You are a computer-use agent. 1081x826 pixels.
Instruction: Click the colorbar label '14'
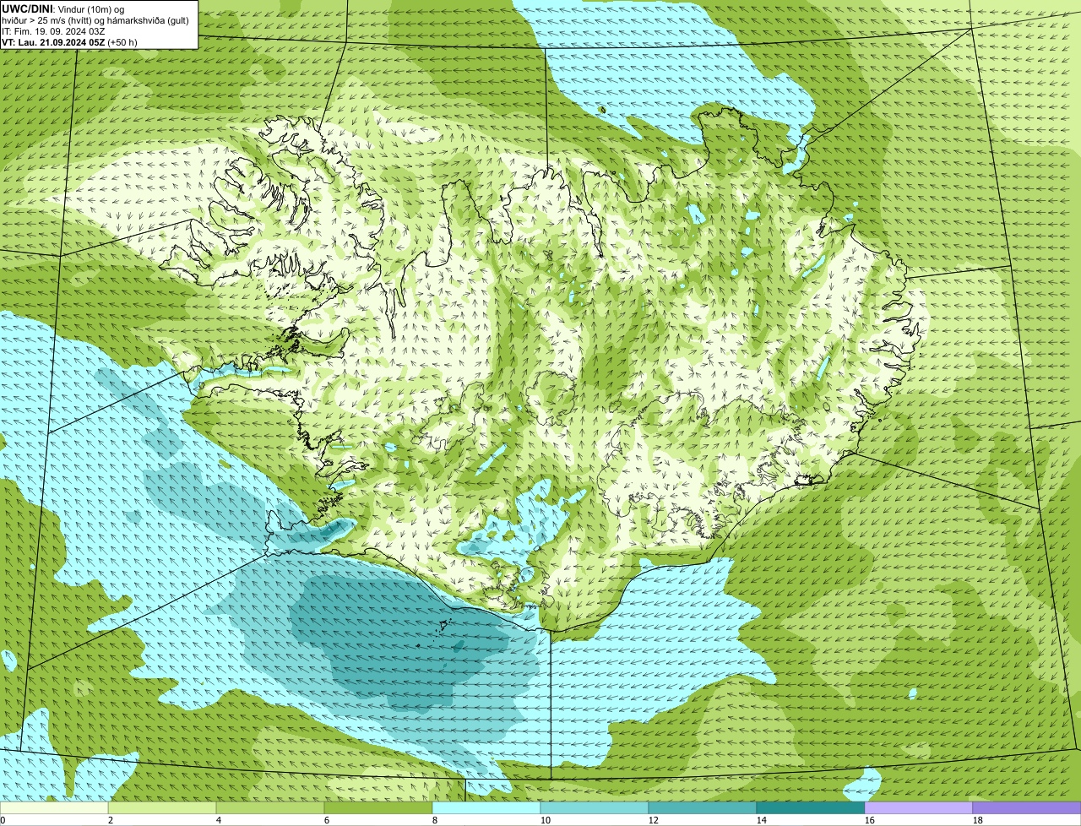click(762, 820)
